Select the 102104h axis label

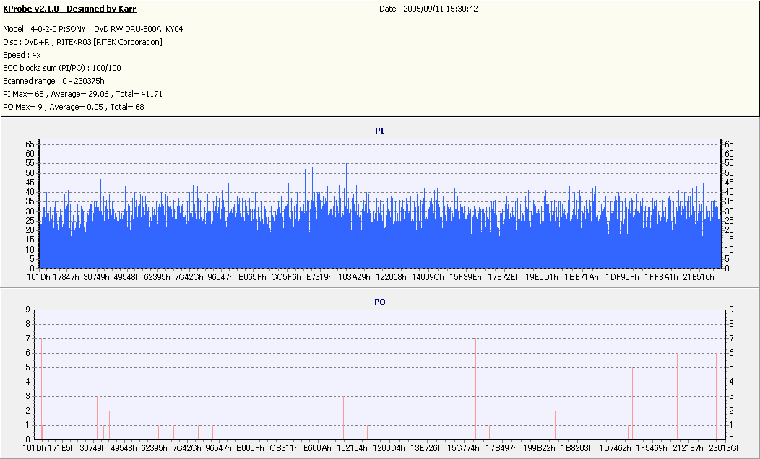click(353, 448)
